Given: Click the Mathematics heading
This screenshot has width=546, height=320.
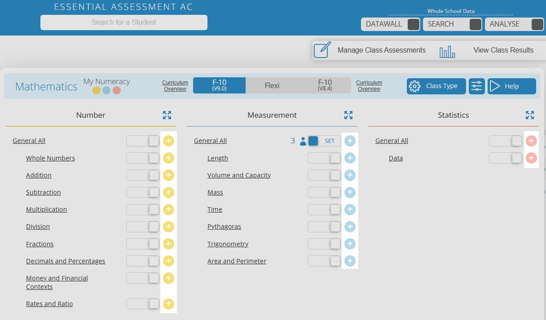Looking at the screenshot, I should pos(46,87).
